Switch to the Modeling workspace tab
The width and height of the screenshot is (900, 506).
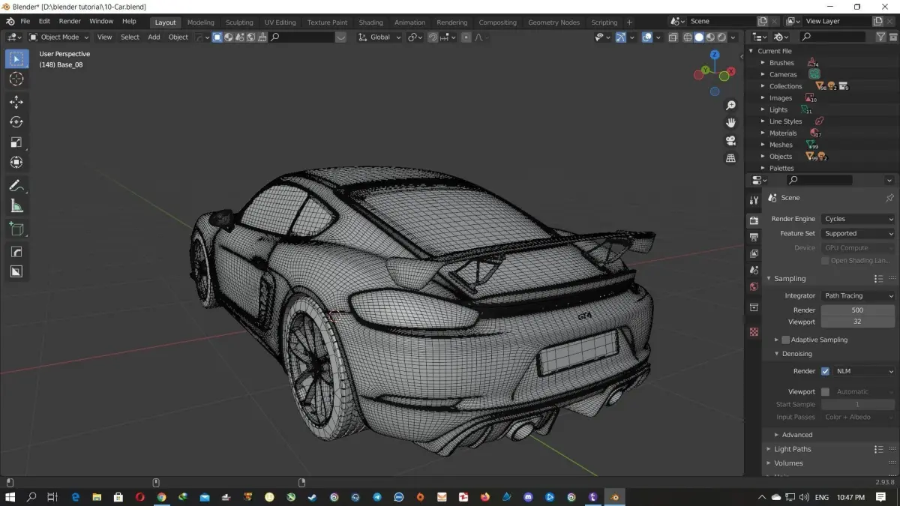[200, 22]
